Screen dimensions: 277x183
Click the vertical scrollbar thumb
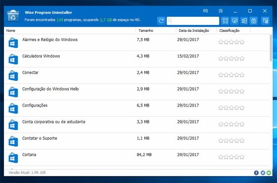click(x=271, y=48)
